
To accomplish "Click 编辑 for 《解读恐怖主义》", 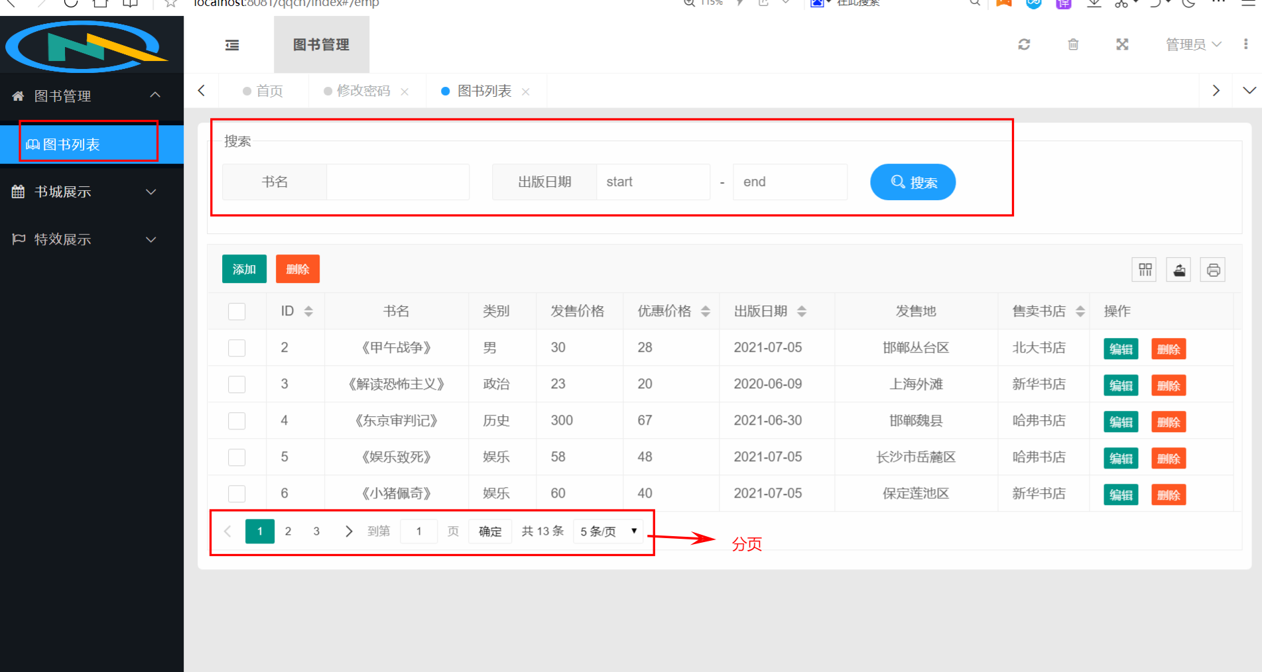I will pos(1121,386).
